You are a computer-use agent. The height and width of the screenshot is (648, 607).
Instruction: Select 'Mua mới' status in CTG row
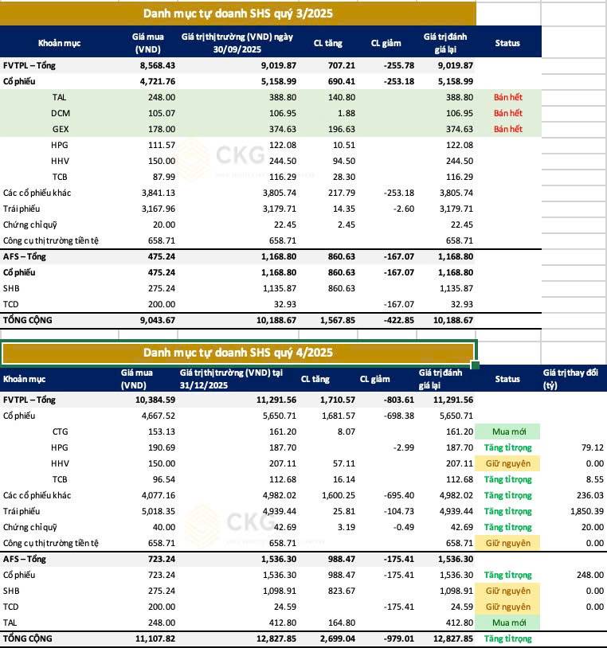(x=509, y=431)
